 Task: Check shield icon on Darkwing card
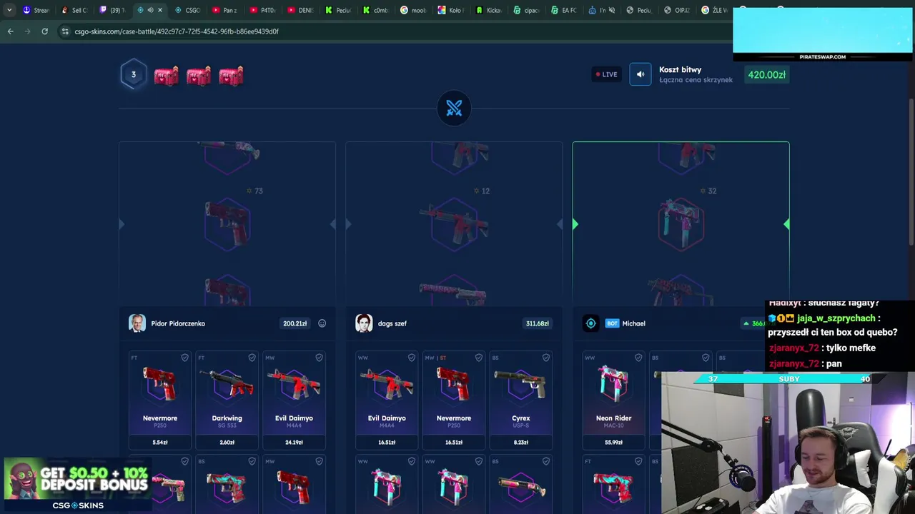(x=252, y=358)
